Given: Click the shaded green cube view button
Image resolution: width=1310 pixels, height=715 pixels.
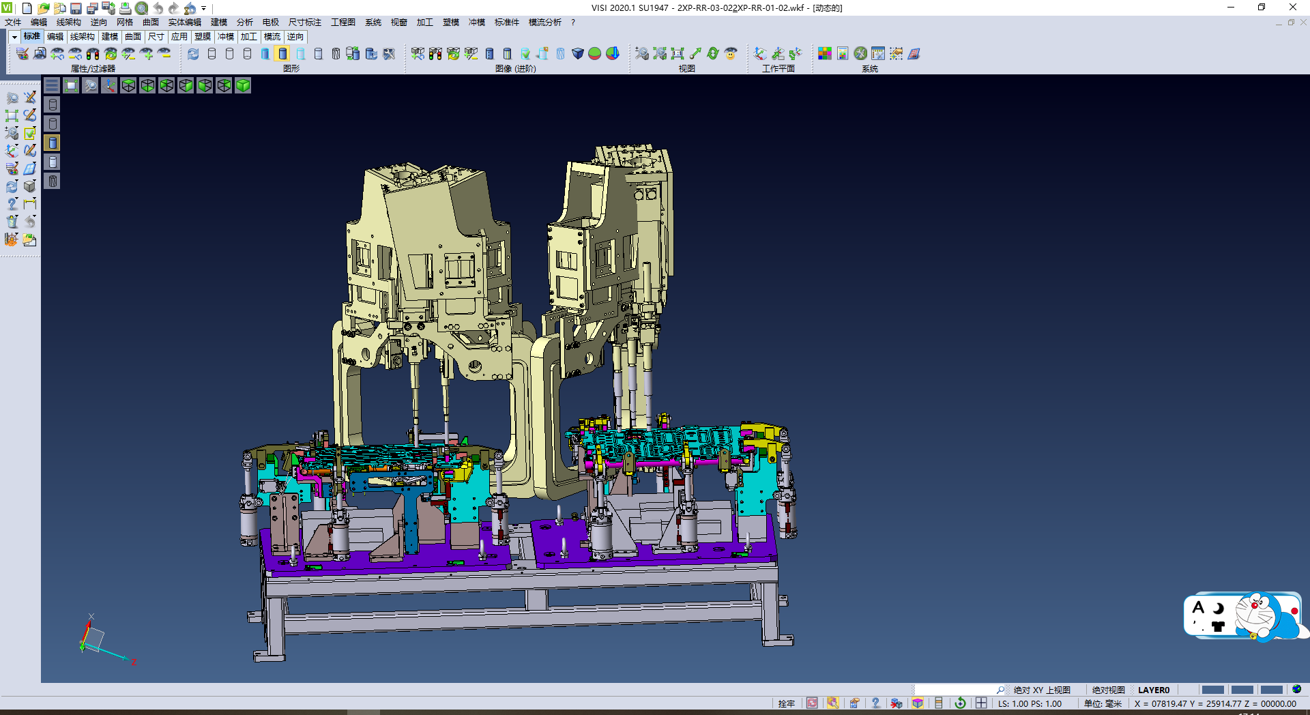Looking at the screenshot, I should tap(243, 85).
